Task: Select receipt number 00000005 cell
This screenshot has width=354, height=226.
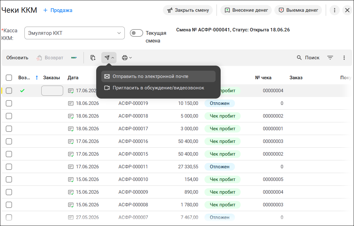Action: tap(273, 179)
